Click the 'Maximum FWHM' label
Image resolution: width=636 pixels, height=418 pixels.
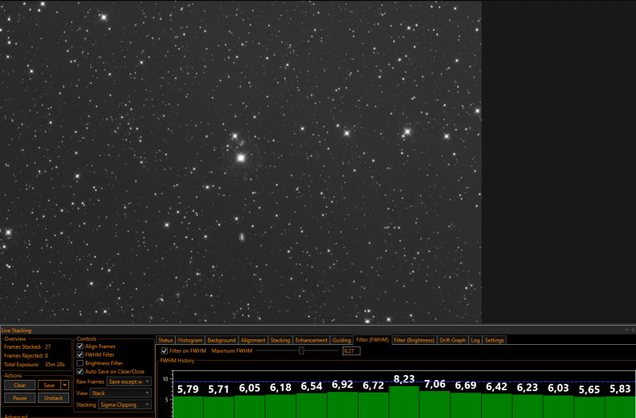[x=231, y=350]
